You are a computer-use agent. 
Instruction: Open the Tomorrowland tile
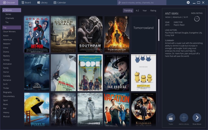(x=144, y=34)
